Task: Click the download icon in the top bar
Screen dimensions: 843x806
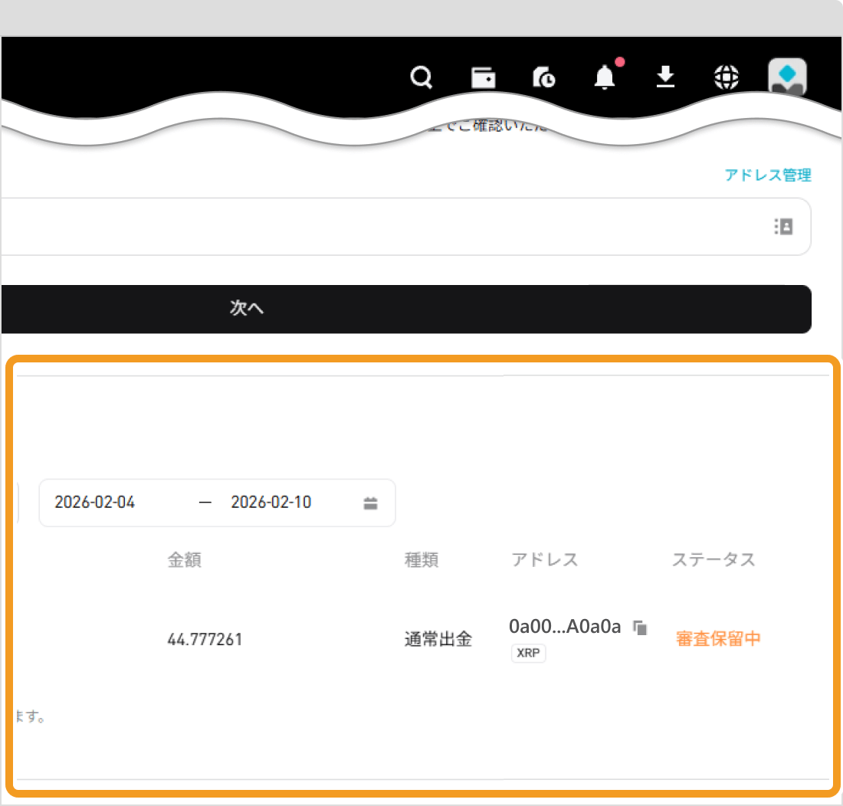Action: click(x=665, y=77)
